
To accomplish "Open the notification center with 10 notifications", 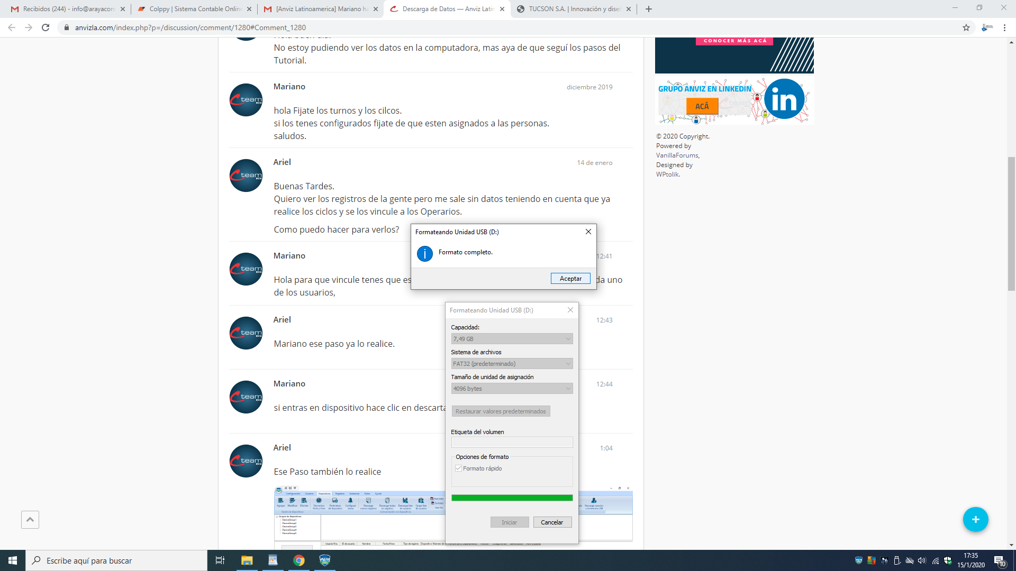I will 1000,560.
